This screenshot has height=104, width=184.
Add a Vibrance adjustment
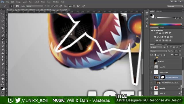170,33
